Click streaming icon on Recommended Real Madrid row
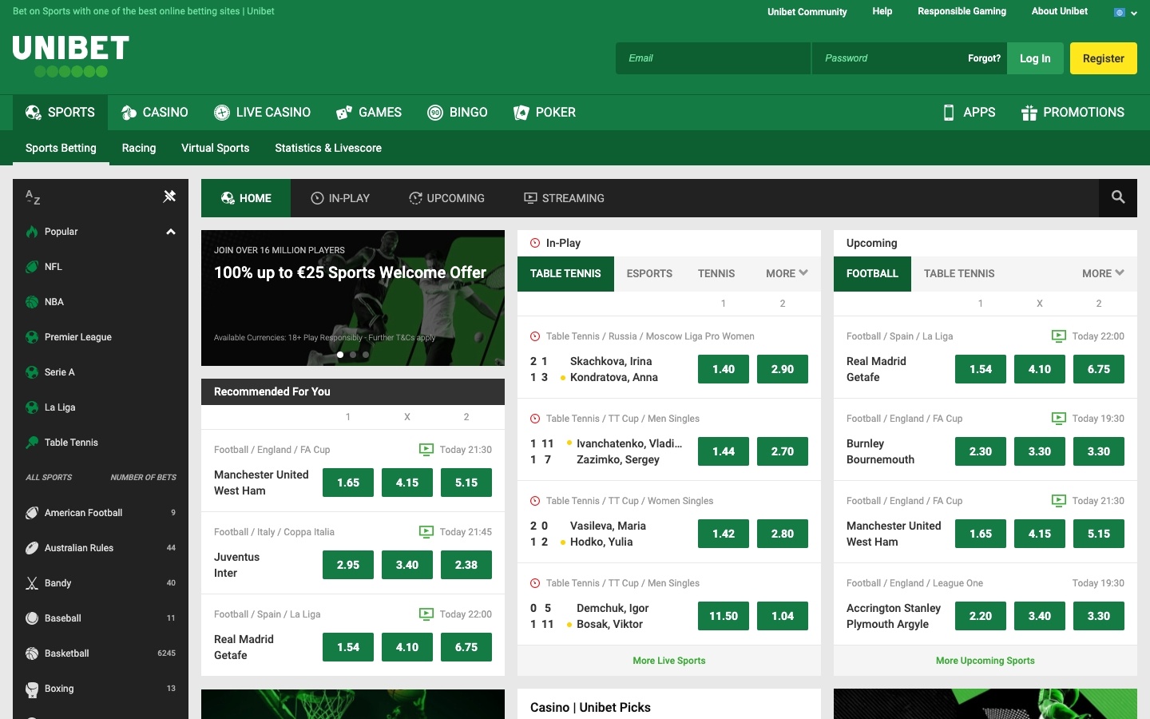 (x=426, y=614)
